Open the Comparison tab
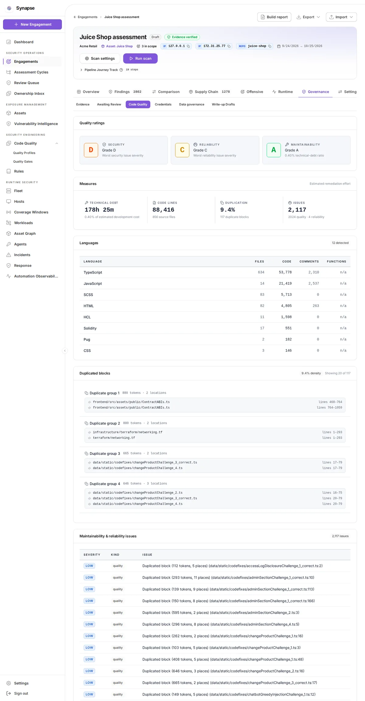The width and height of the screenshot is (365, 701). [x=166, y=92]
